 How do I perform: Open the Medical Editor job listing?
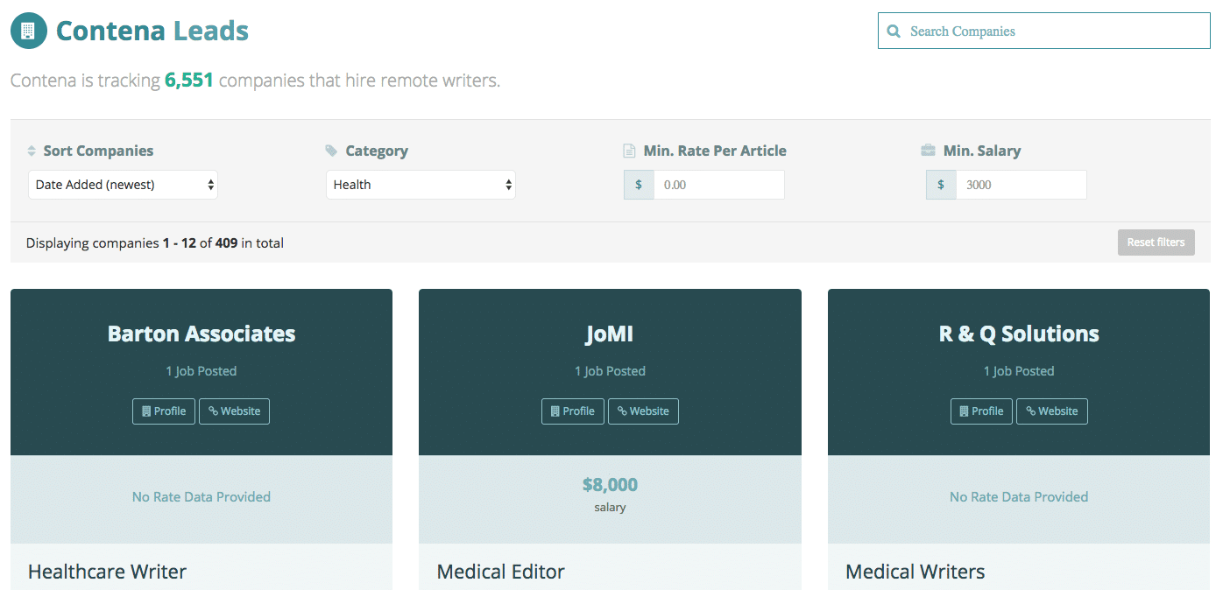[500, 572]
